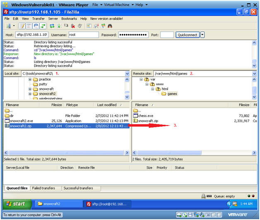Select the wirelessnetview folder in local tree
Viewport: 260px width, 220px height.
(x=51, y=98)
